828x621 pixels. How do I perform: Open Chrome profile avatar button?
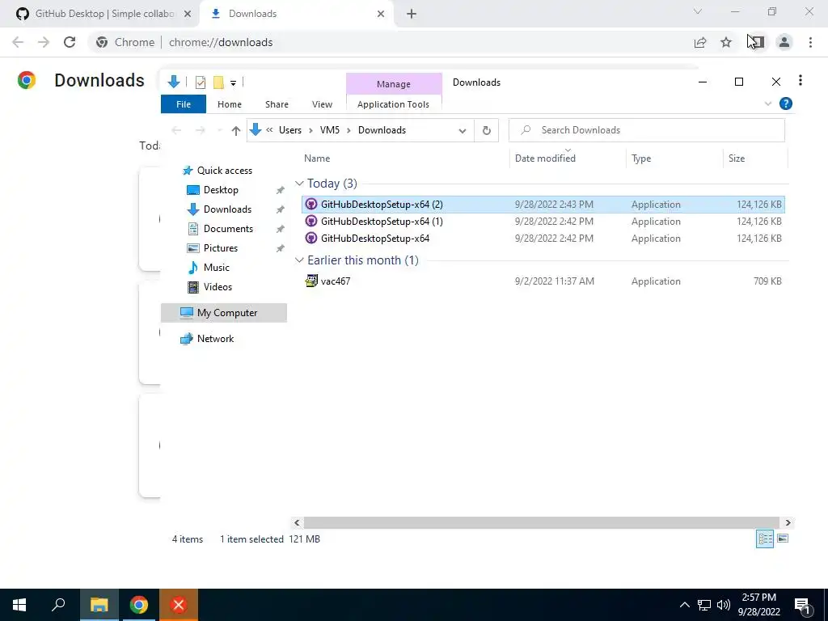pos(784,42)
